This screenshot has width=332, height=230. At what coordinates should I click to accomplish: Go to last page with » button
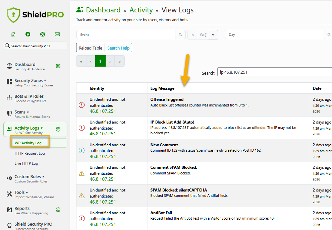pyautogui.click(x=119, y=61)
